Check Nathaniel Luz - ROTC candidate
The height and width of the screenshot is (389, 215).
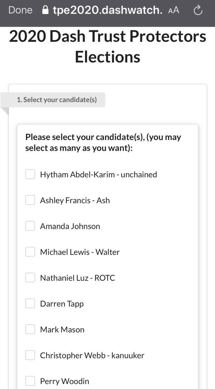[30, 278]
